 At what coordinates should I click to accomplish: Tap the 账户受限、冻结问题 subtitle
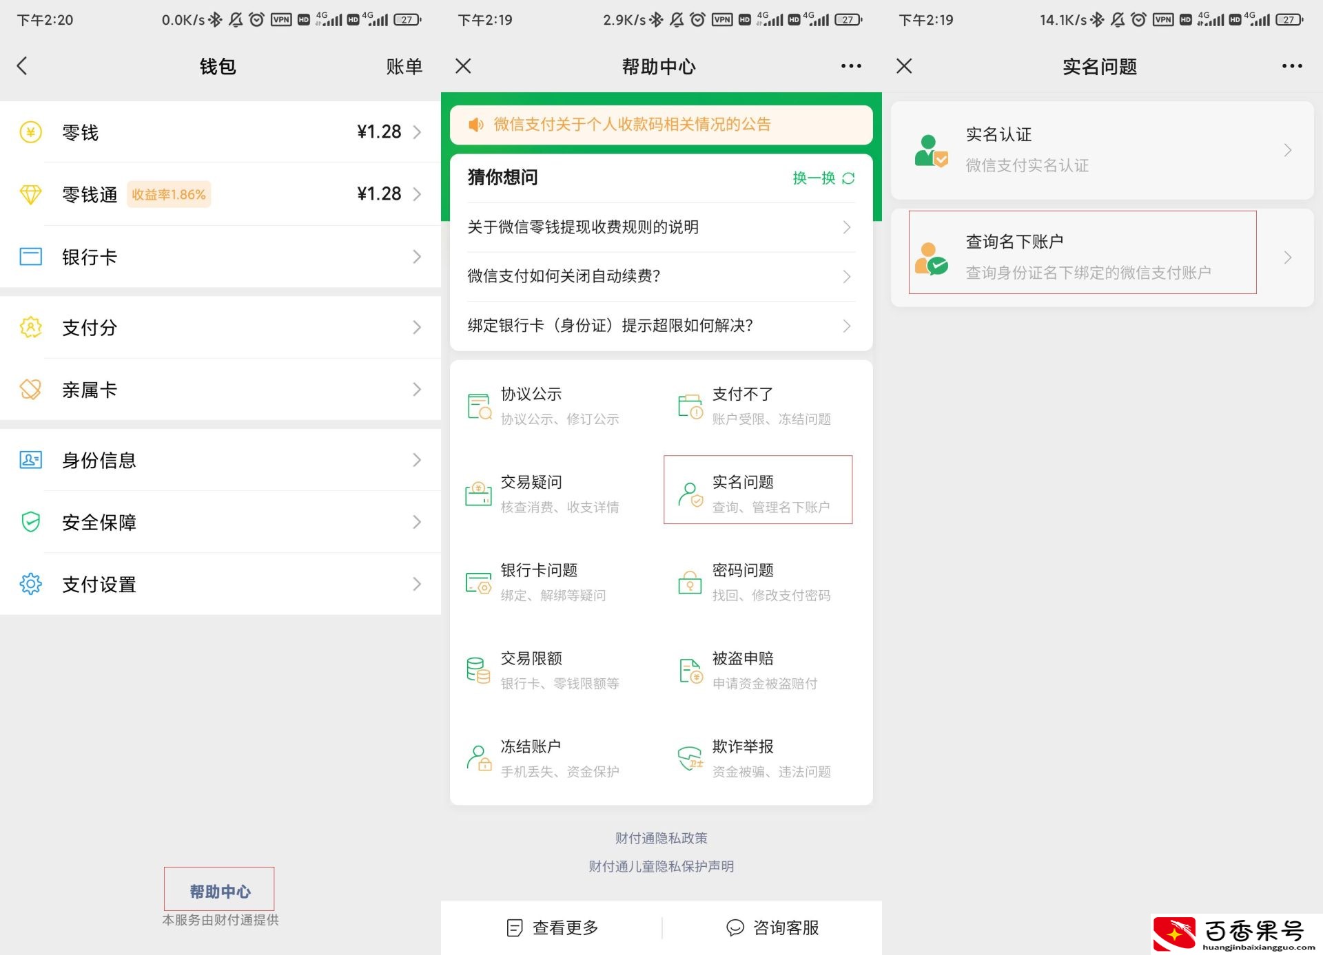[x=771, y=419]
